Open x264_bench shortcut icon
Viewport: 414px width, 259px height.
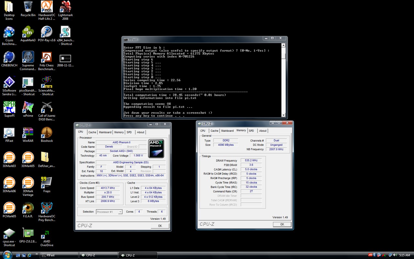point(66,36)
